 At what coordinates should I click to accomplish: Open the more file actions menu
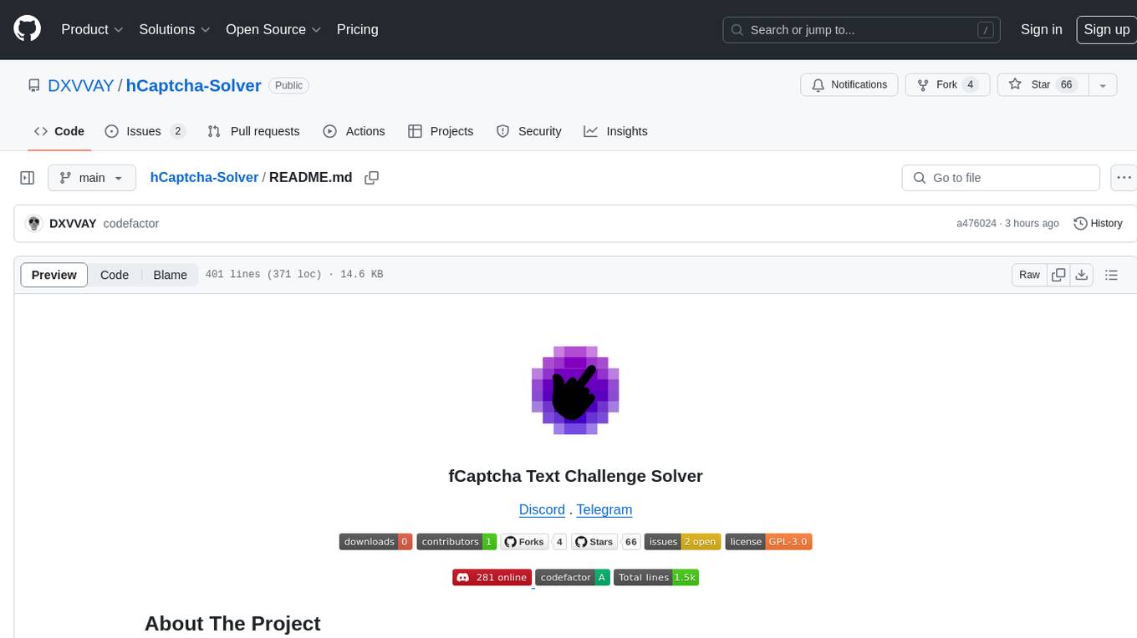(x=1124, y=178)
